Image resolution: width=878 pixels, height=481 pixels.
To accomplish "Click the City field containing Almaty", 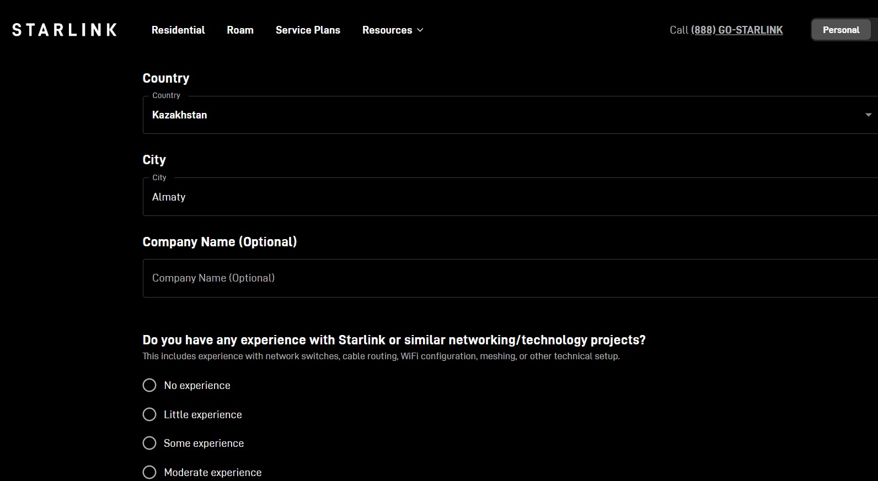I will pos(510,197).
